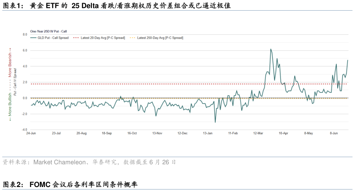Click the More Bearish axis annotation
Image resolution: width=355 pixels, height=195 pixels.
click(x=10, y=63)
